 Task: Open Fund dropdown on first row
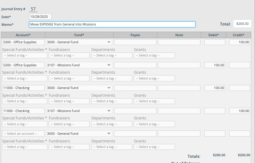click(79, 42)
